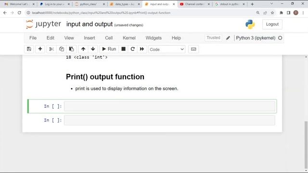Toggle the browser side panel icon
The width and height of the screenshot is (308, 173).
(x=288, y=13)
